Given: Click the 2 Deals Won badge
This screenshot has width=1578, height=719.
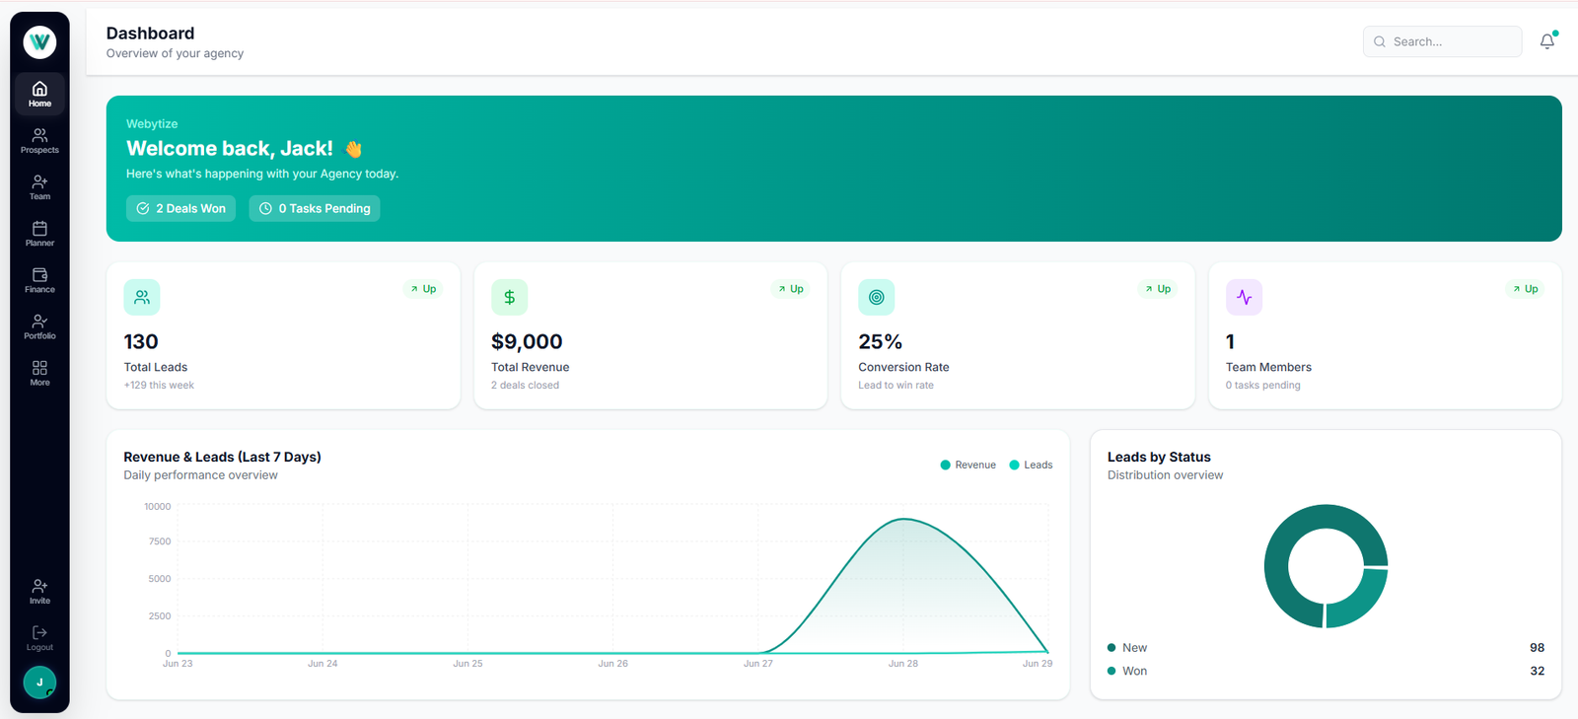Looking at the screenshot, I should coord(180,208).
